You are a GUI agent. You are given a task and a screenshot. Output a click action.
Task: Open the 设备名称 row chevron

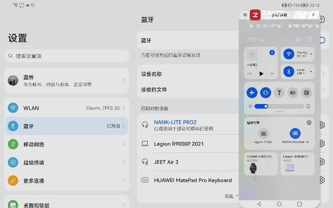click(323, 74)
